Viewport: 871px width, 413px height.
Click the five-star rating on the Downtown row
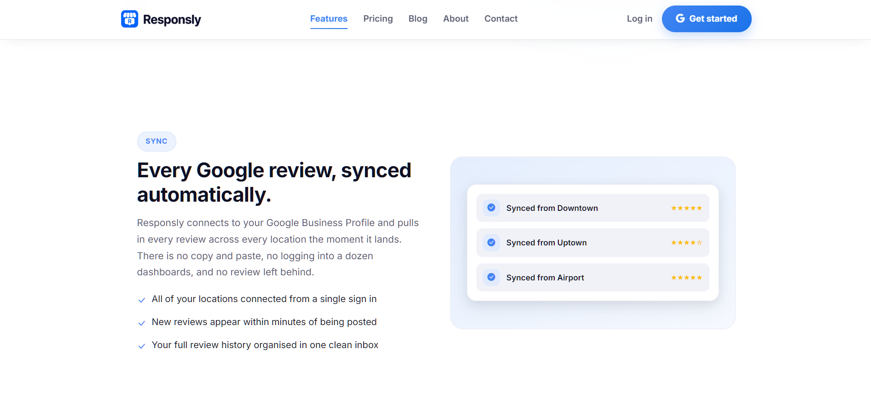pos(686,208)
